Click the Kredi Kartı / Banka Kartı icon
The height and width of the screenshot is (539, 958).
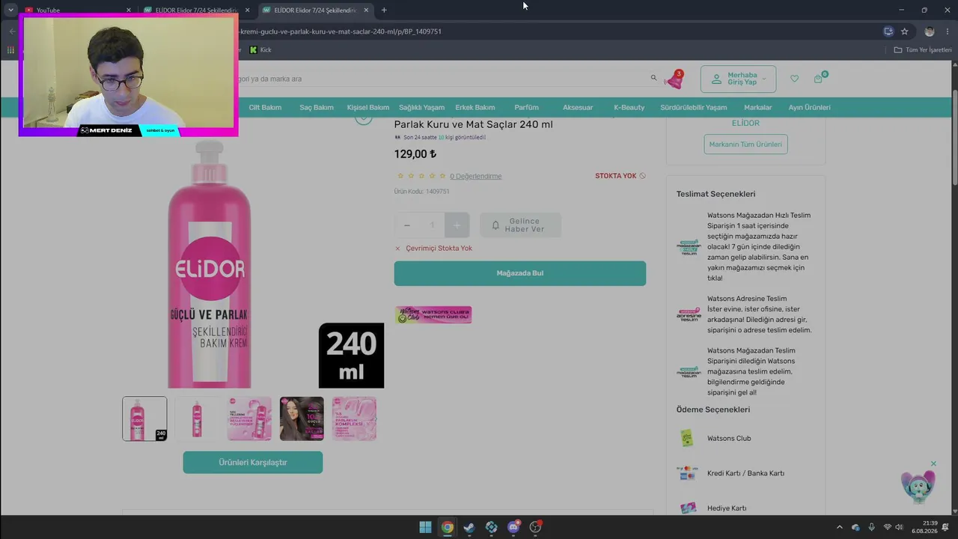coord(687,473)
